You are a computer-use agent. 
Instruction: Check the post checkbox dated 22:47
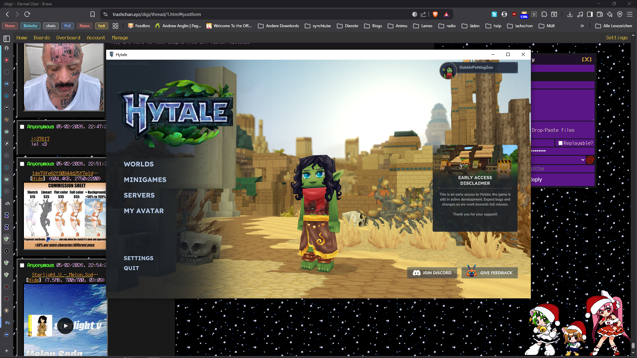click(22, 127)
